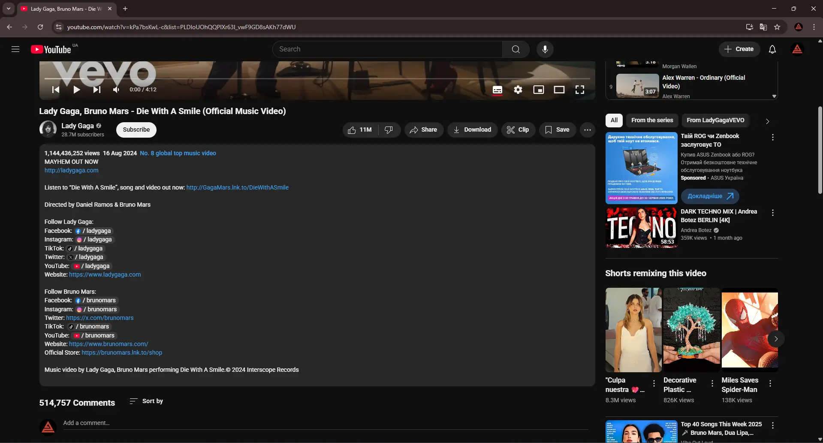823x443 pixels.
Task: Subscribe to Lady Gaga's channel
Action: tap(136, 130)
